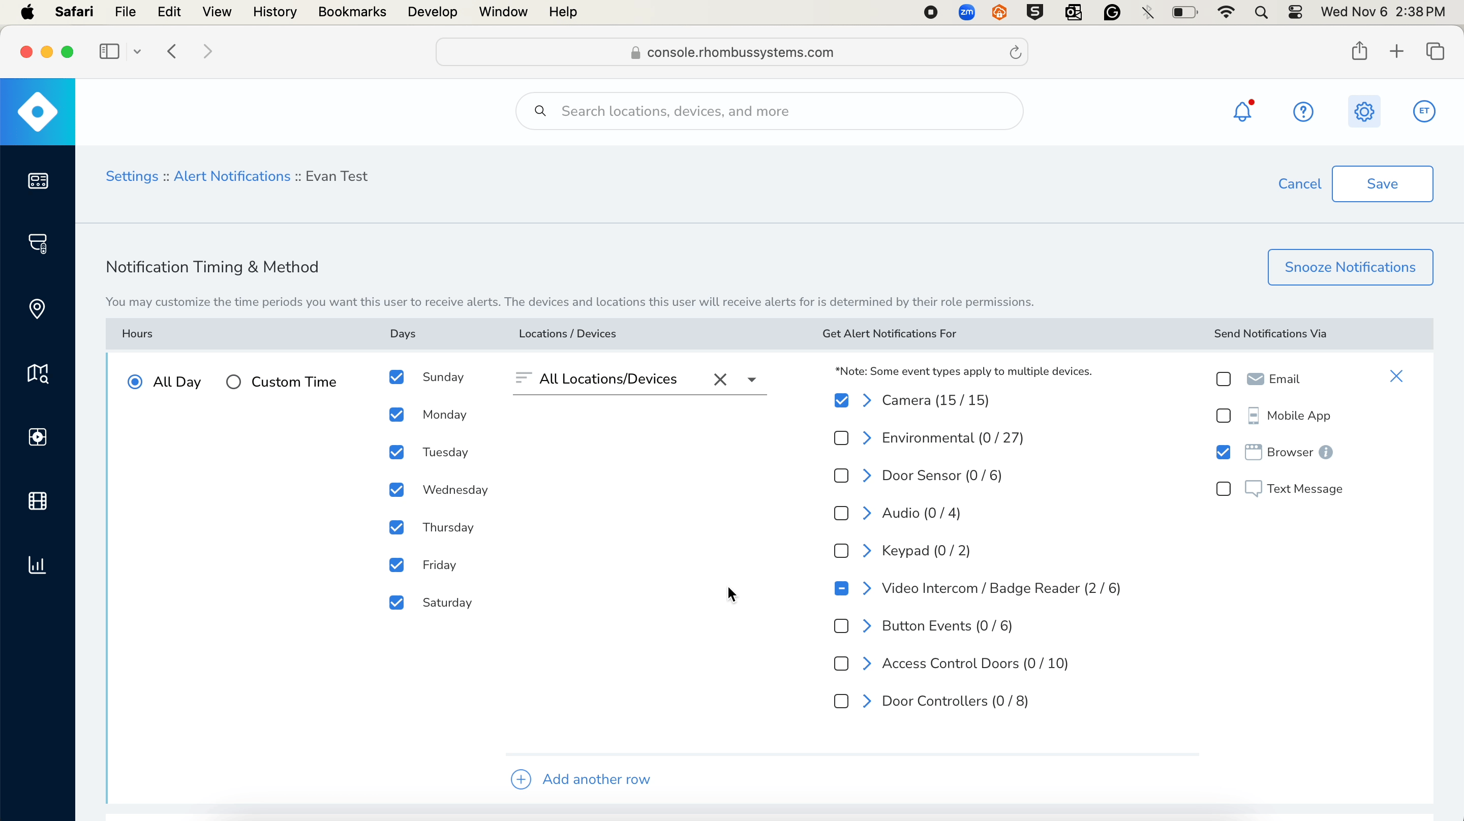Viewport: 1464px width, 821px height.
Task: Open the Zoom menu bar icon
Action: pyautogui.click(x=966, y=12)
